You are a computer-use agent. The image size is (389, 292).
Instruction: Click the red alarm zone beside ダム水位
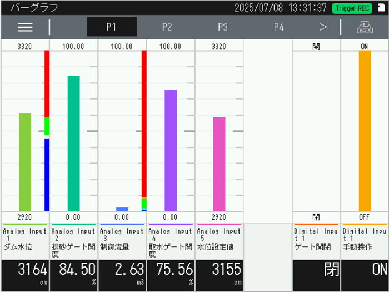point(47,83)
